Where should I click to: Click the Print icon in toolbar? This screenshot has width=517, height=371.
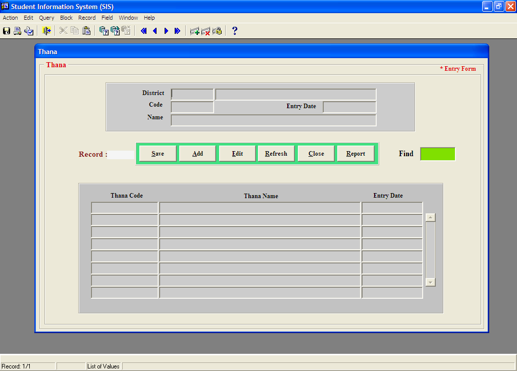point(18,31)
